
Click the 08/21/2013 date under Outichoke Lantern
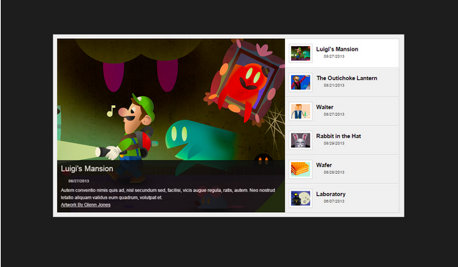click(x=334, y=85)
